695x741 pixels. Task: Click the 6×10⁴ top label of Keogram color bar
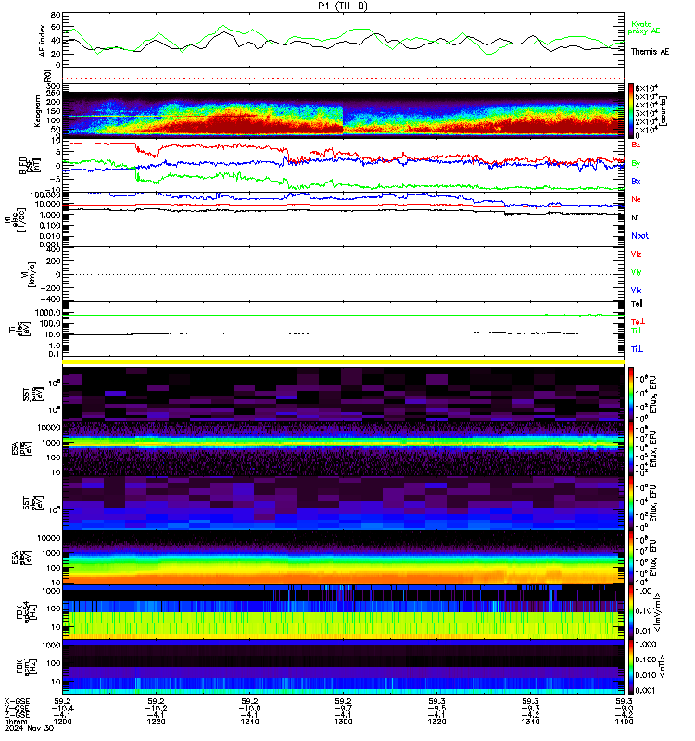point(647,88)
